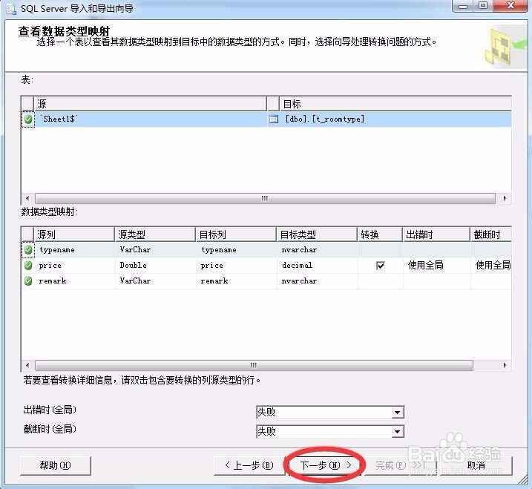Image resolution: width=532 pixels, height=489 pixels.
Task: Click horizontal scrollbar thumb of mapping grid
Action: click(254, 366)
